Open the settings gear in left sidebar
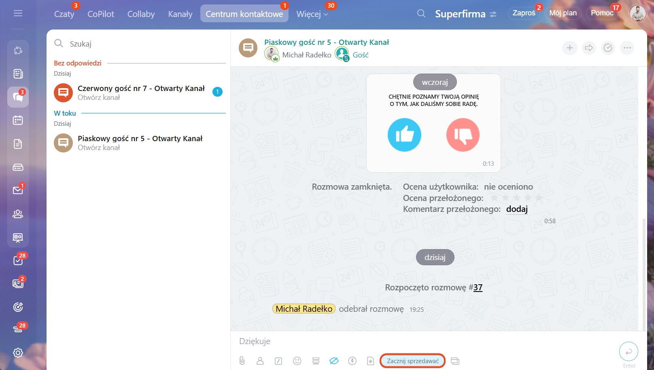 [18, 353]
